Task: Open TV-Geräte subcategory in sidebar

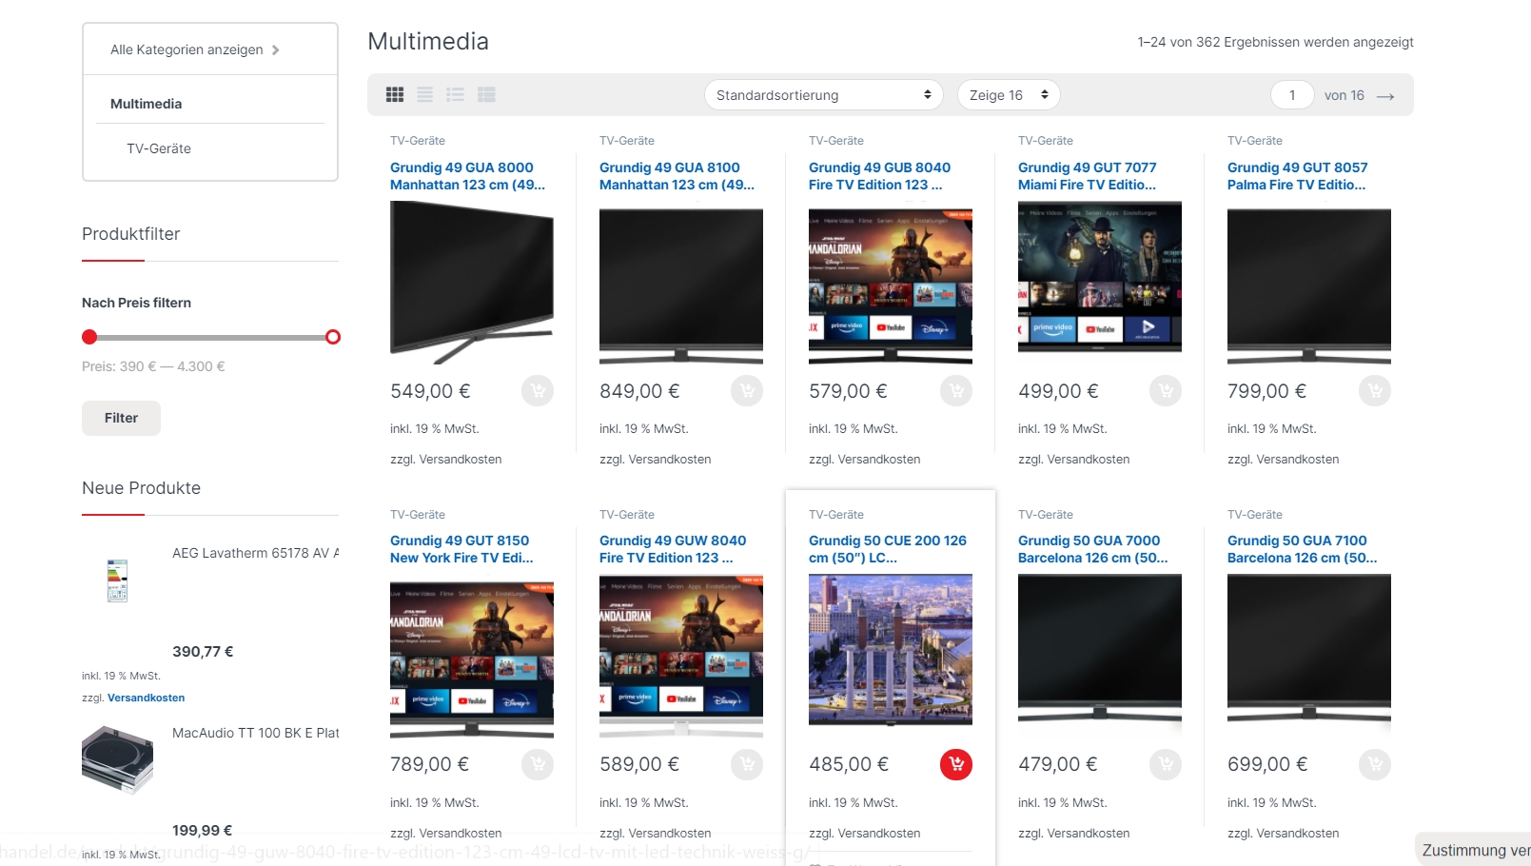Action: click(159, 148)
